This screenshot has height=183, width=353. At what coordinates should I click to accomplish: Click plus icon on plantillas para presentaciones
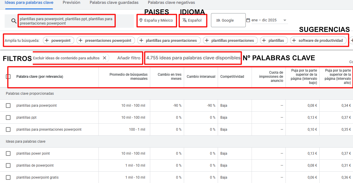coord(141,40)
